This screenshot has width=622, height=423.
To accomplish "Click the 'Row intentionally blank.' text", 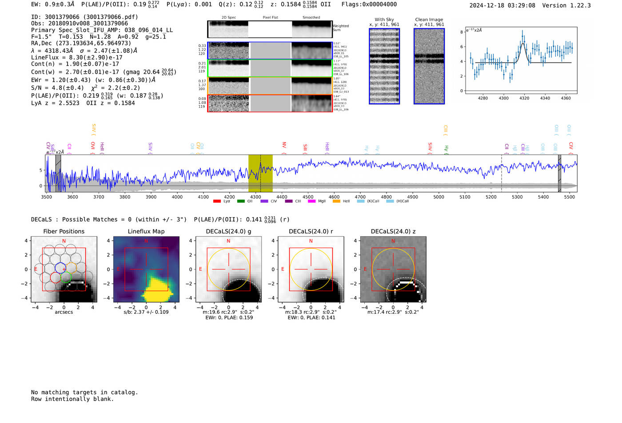I will point(72,399).
